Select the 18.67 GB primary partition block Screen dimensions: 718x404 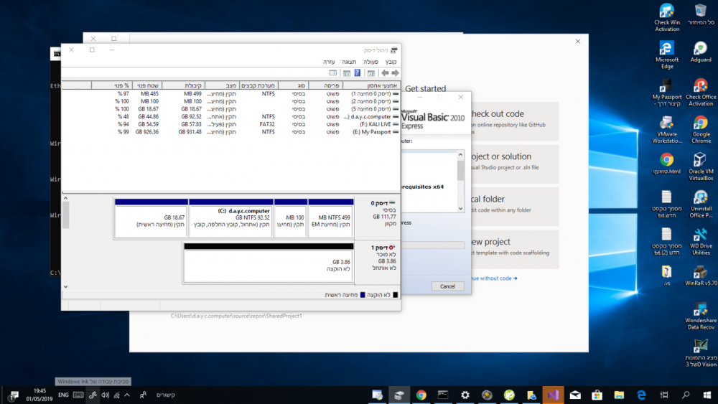coord(151,218)
